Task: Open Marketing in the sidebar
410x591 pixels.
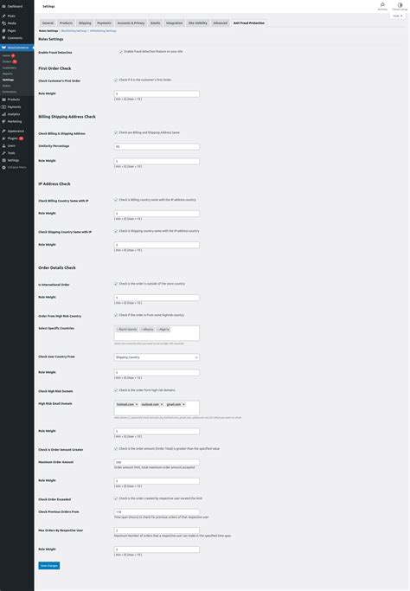Action: pyautogui.click(x=15, y=122)
